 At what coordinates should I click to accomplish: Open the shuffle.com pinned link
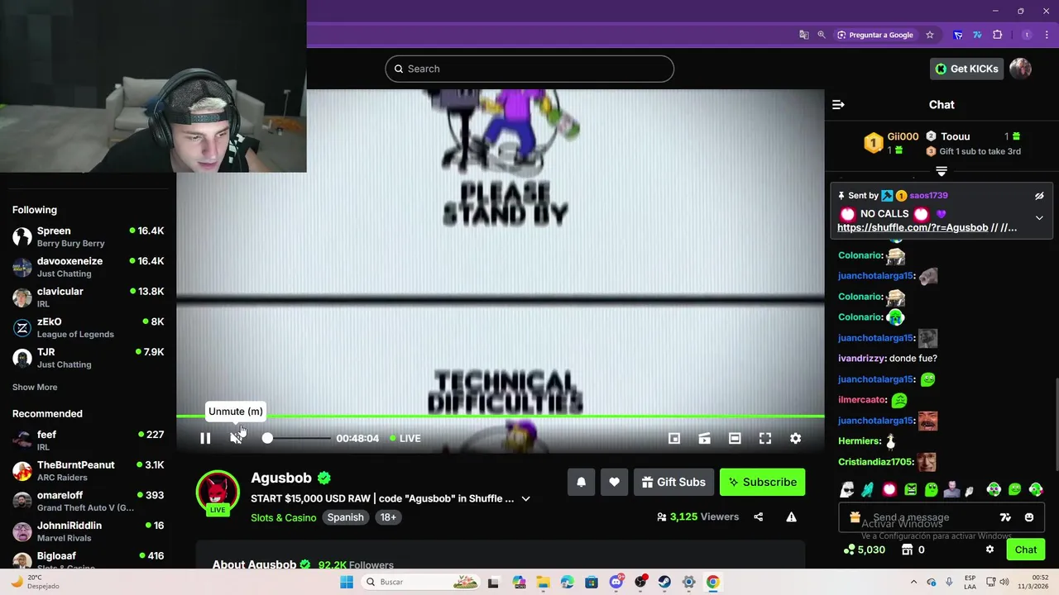[x=927, y=227]
